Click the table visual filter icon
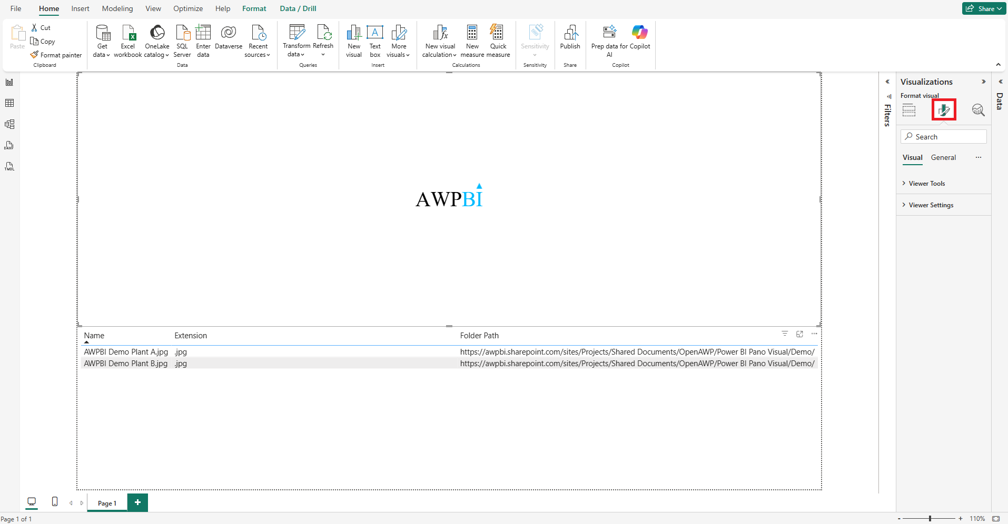This screenshot has height=524, width=1008. [x=785, y=334]
